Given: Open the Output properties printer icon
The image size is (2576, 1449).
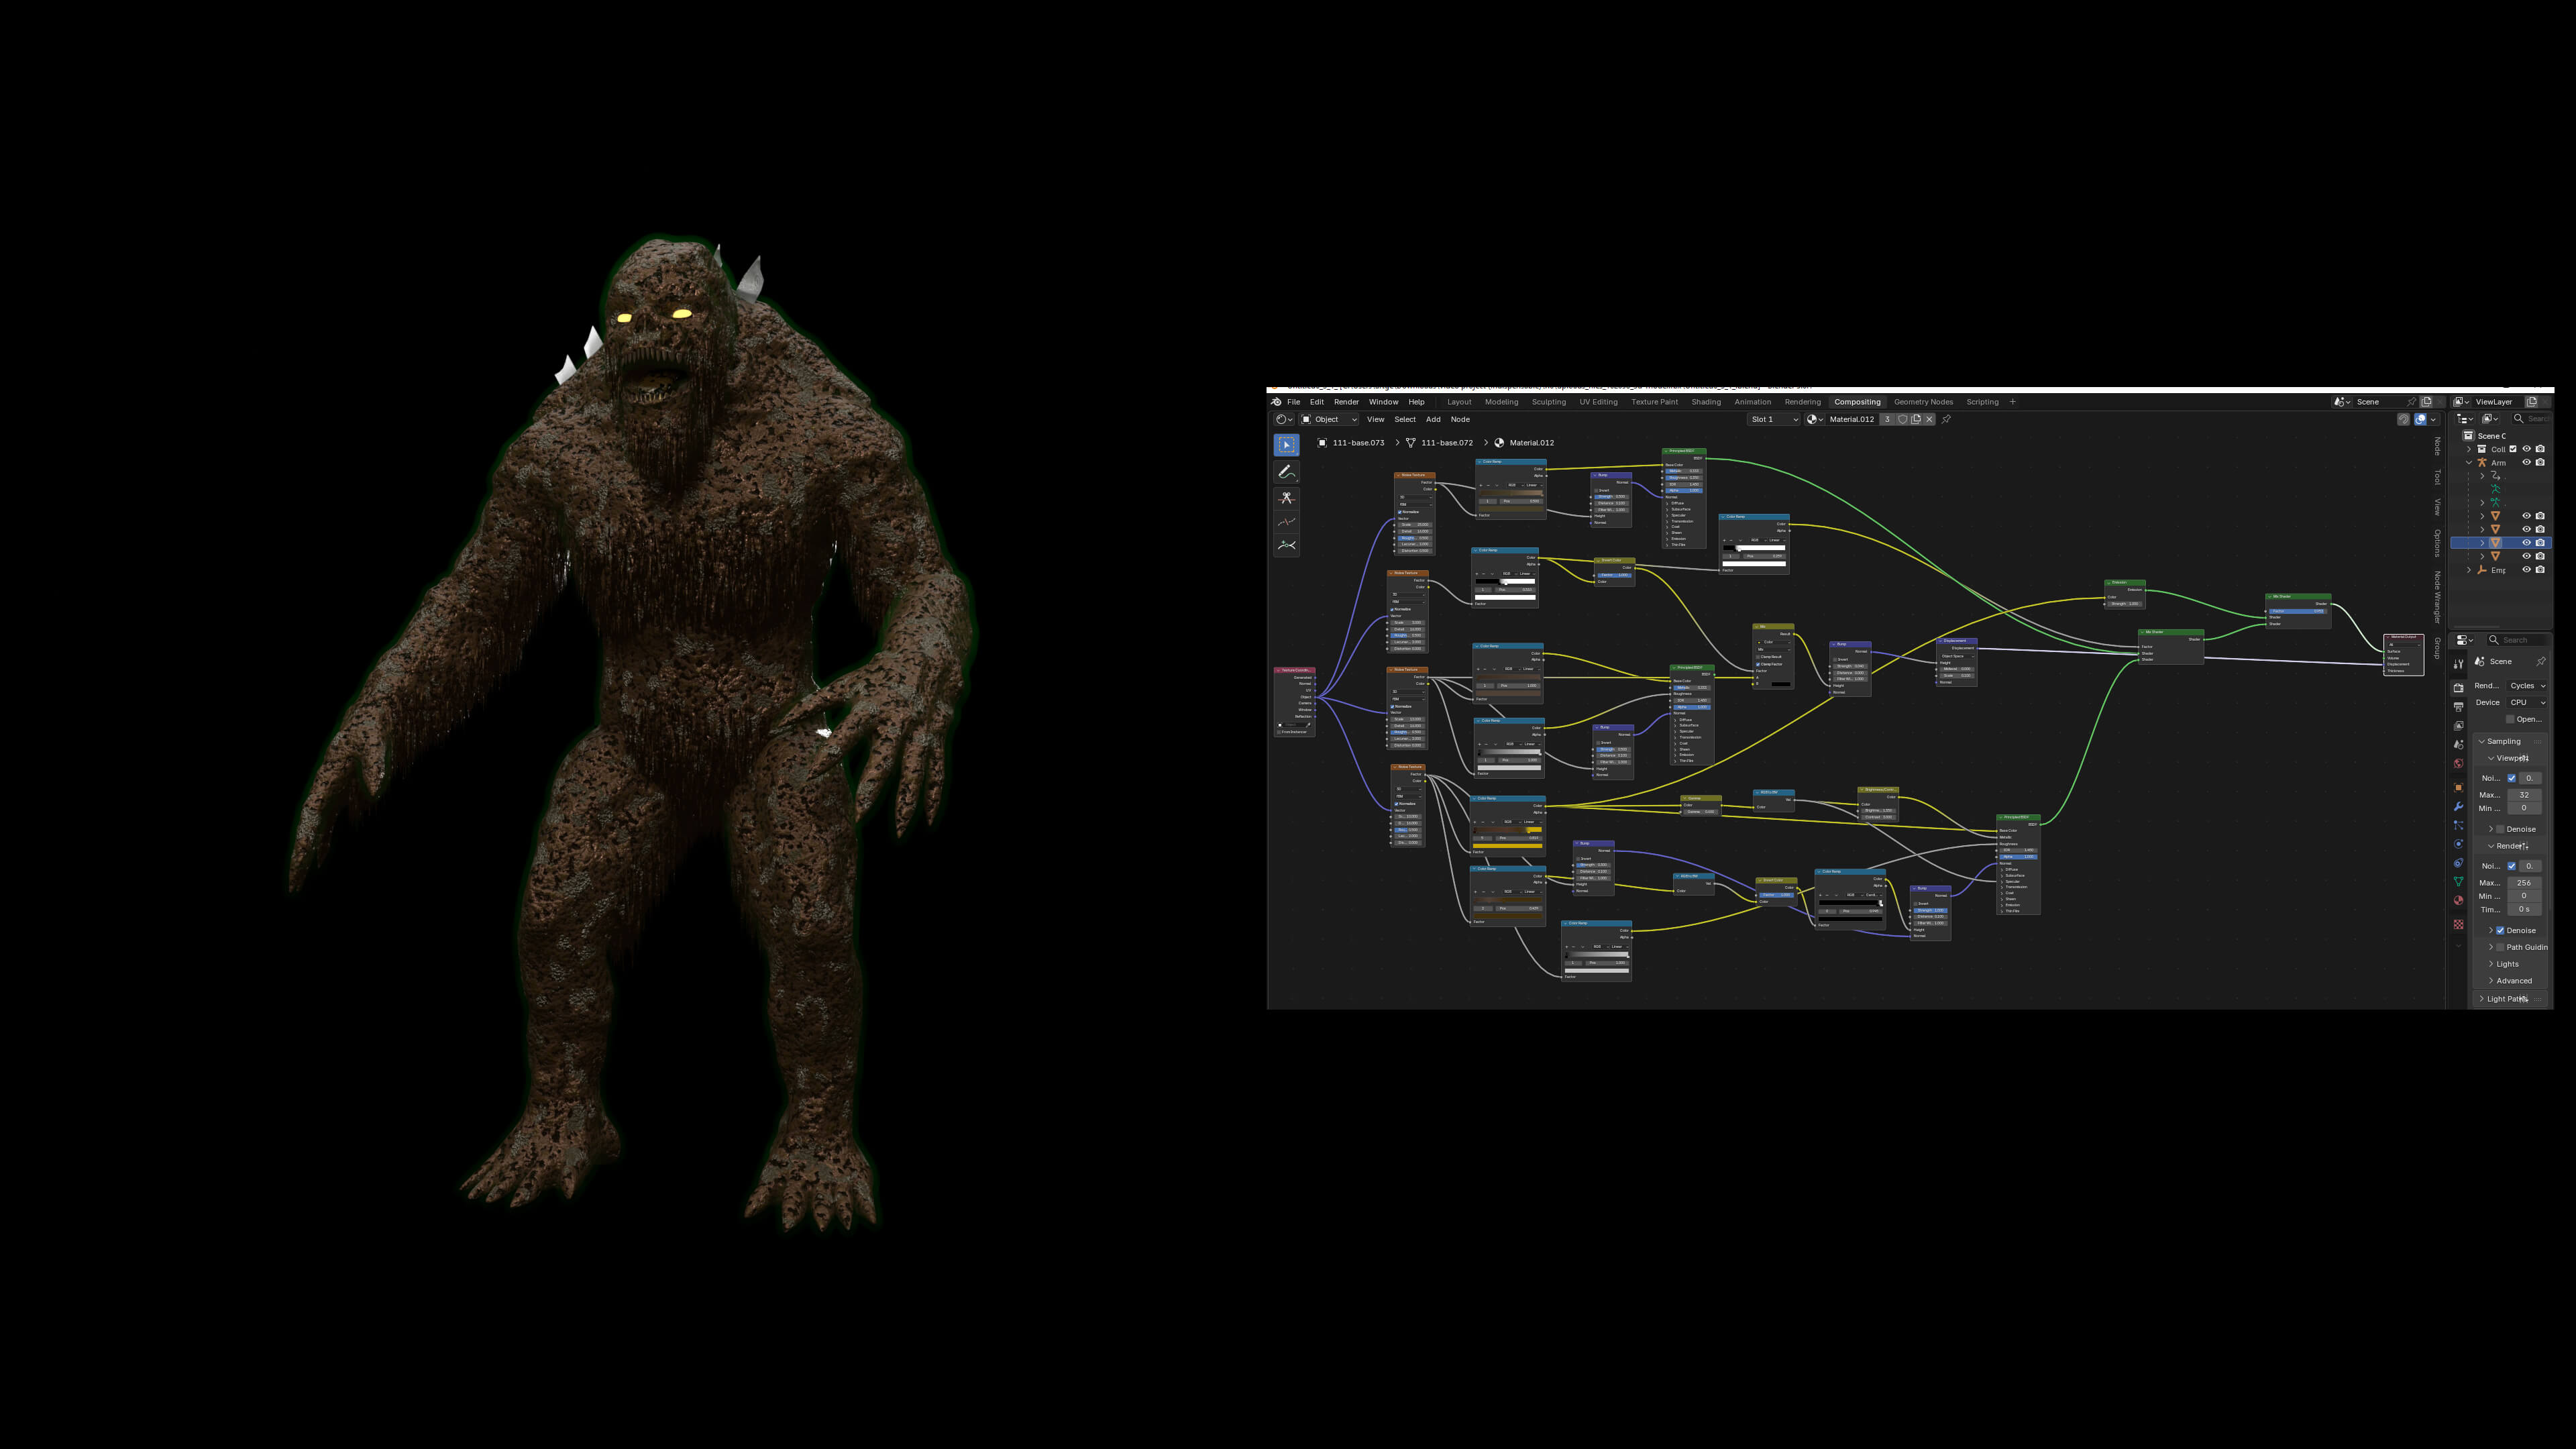Looking at the screenshot, I should coord(2458,707).
